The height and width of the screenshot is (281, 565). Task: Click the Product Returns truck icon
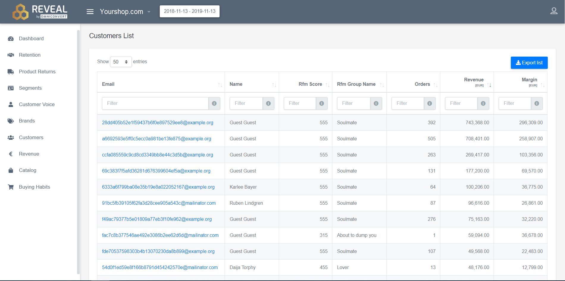point(11,72)
